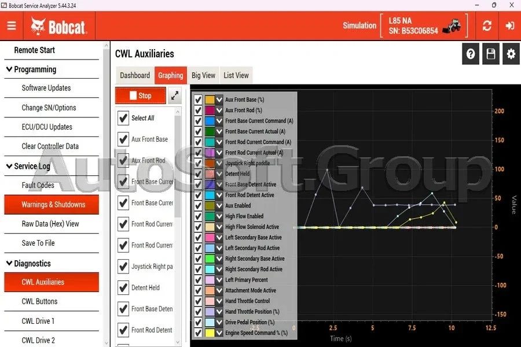Open Warnings & Shutdowns page
Image resolution: width=521 pixels, height=347 pixels.
pyautogui.click(x=52, y=205)
